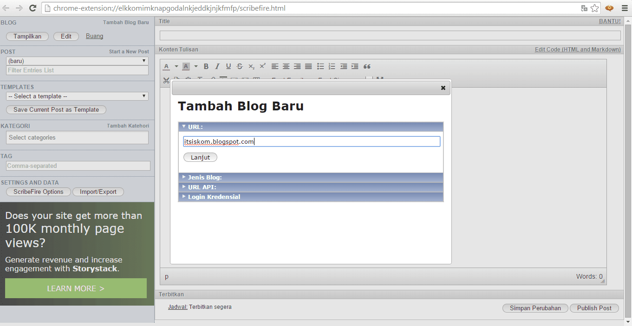The width and height of the screenshot is (632, 326).
Task: Click the blog URL input field
Action: [312, 141]
